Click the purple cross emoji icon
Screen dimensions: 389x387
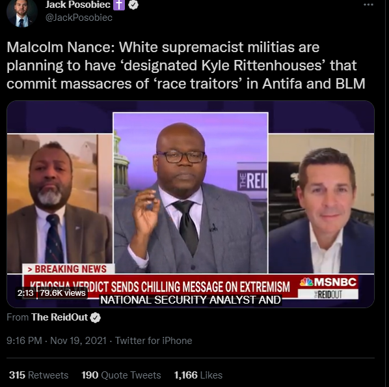(119, 5)
